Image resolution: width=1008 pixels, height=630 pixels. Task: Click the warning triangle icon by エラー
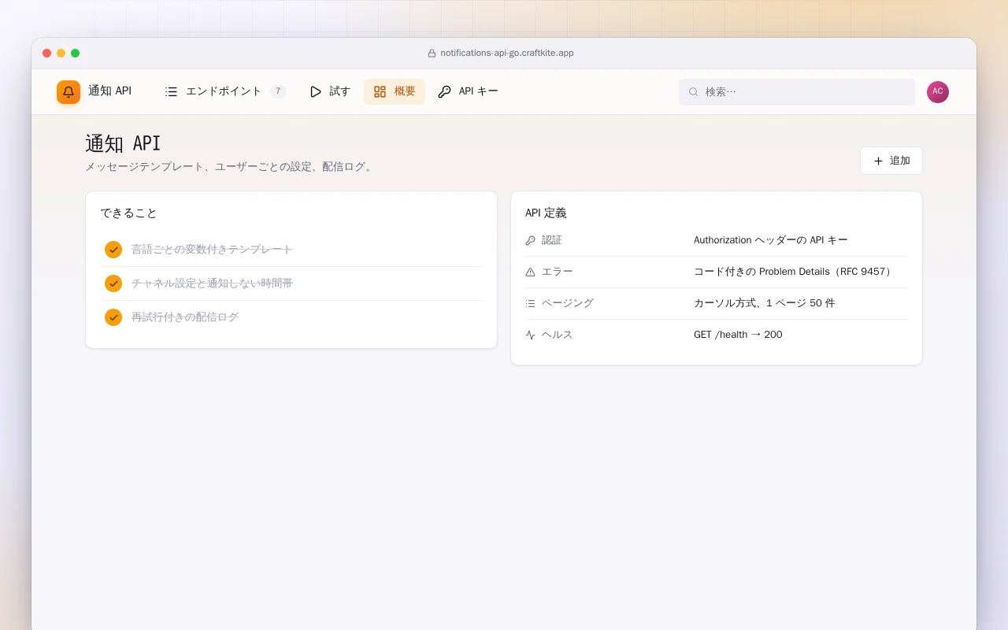coord(530,272)
